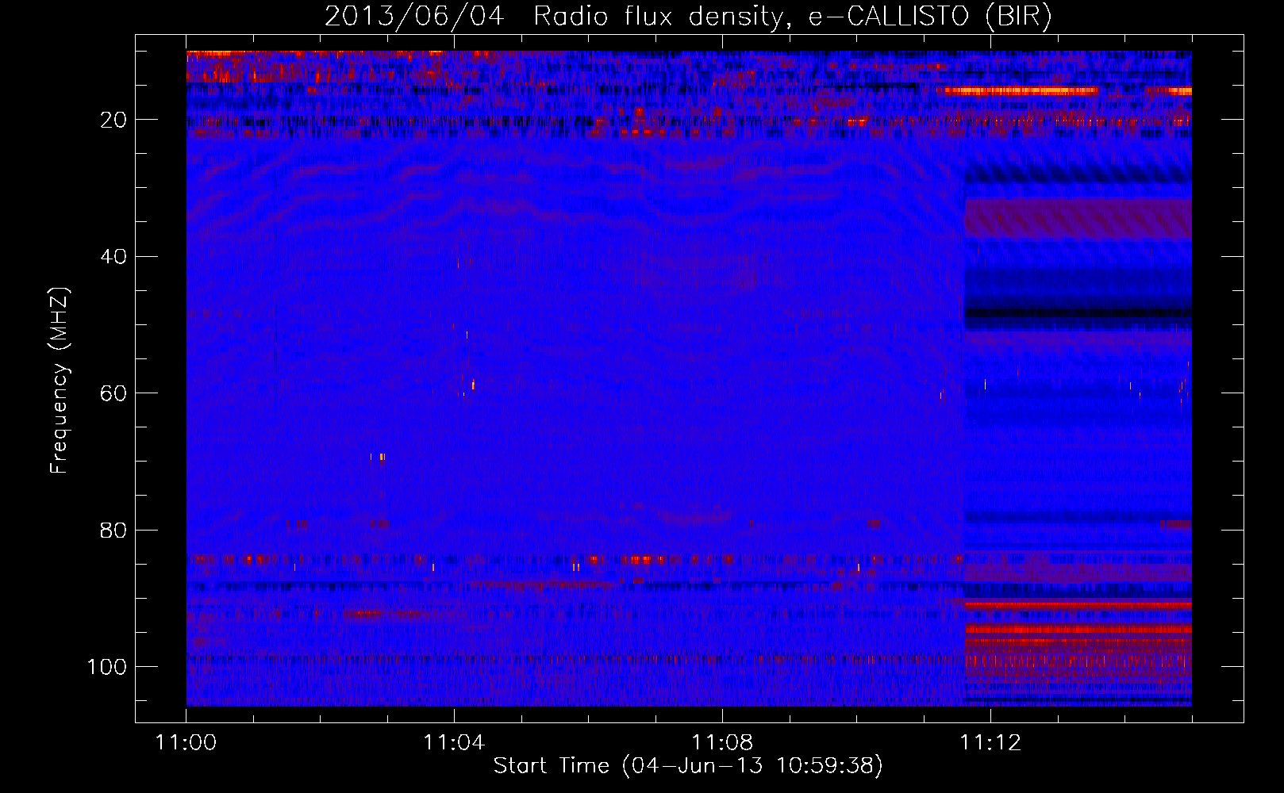Click the 20 frequency tick label
Screen dimensions: 1284x793
(x=114, y=120)
